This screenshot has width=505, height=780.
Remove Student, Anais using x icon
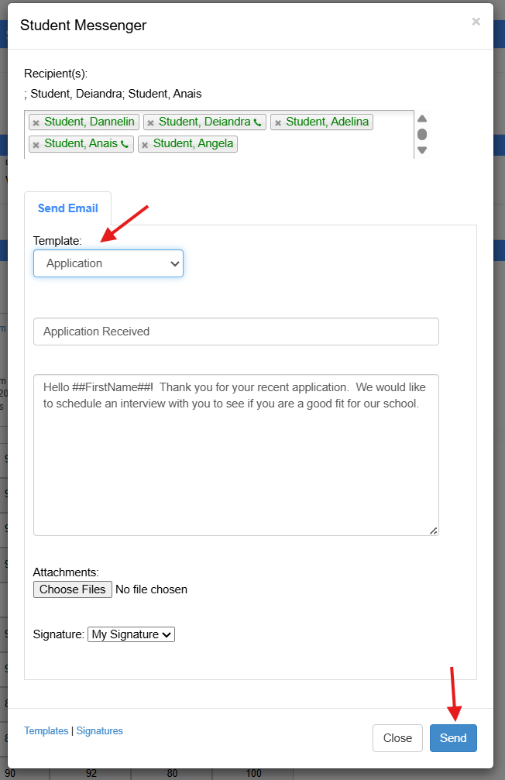click(36, 145)
